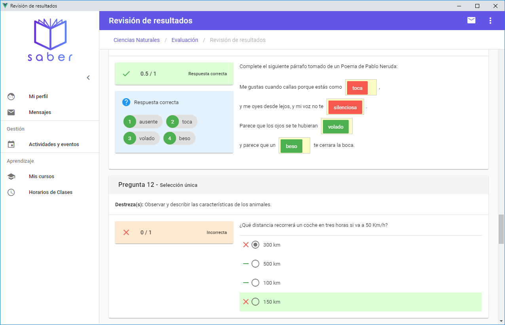This screenshot has width=505, height=325.
Task: Minimize the Revisión de resultados window
Action: [459, 6]
